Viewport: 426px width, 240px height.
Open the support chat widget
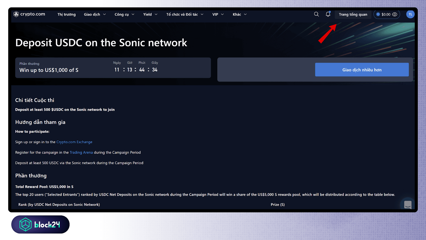(x=408, y=205)
